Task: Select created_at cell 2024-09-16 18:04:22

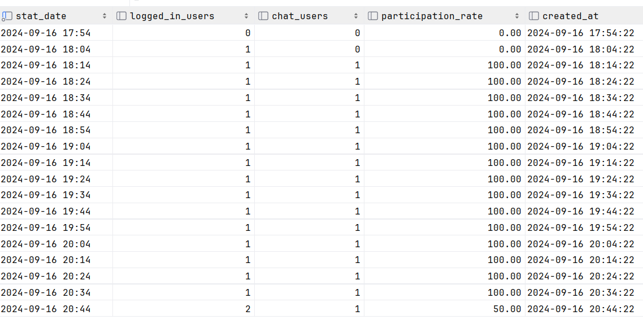Action: (580, 49)
